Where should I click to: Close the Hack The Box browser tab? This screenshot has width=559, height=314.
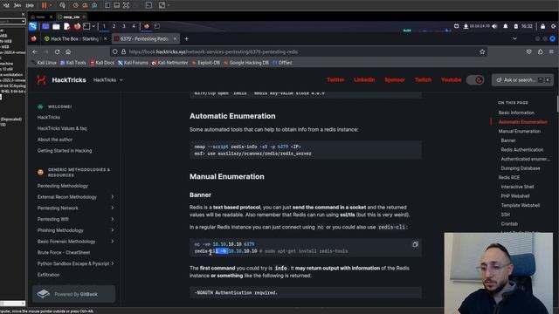click(x=105, y=38)
